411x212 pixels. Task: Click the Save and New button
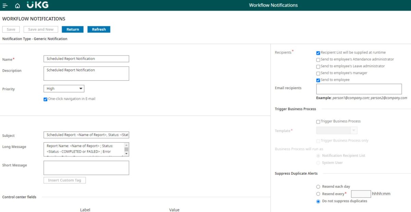pyautogui.click(x=40, y=29)
